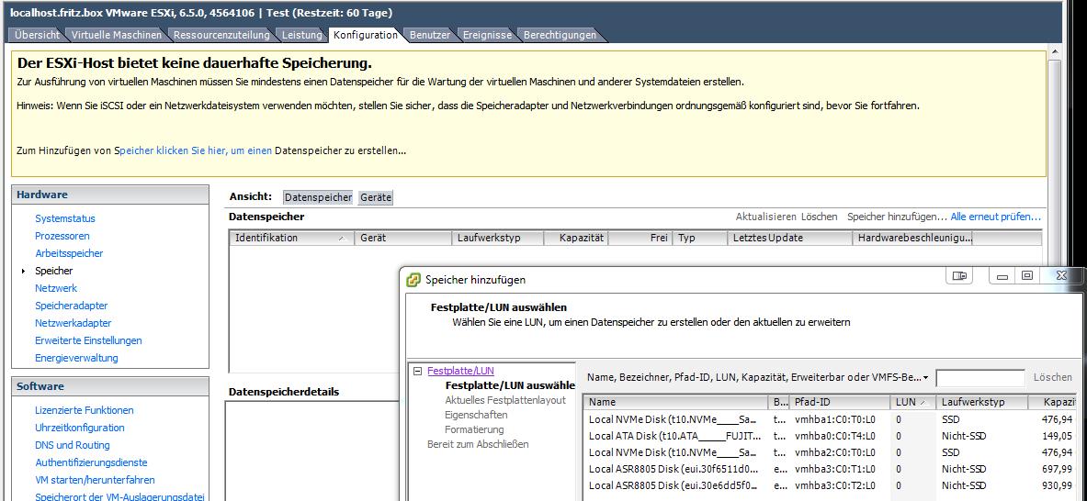Image resolution: width=1087 pixels, height=501 pixels.
Task: Open Energieverwaltung settings
Action: [x=77, y=358]
